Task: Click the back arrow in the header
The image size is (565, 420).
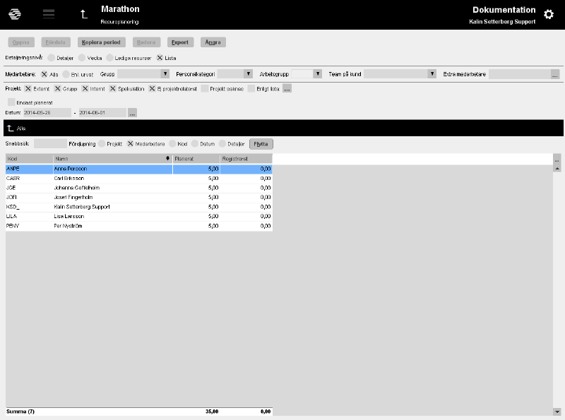Action: coord(83,14)
